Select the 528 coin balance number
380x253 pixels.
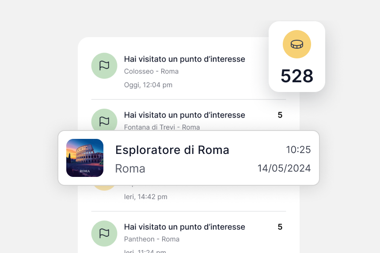[x=297, y=76]
